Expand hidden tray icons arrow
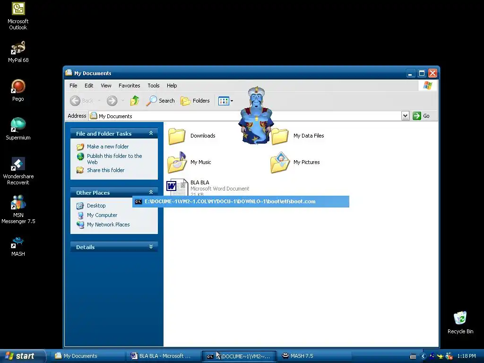484x363 pixels. pyautogui.click(x=423, y=356)
